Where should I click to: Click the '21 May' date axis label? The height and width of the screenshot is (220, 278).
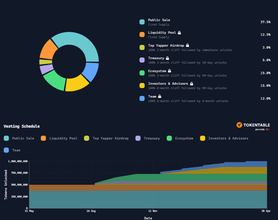tap(29, 211)
